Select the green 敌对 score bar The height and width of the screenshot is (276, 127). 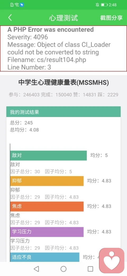pos(48,156)
